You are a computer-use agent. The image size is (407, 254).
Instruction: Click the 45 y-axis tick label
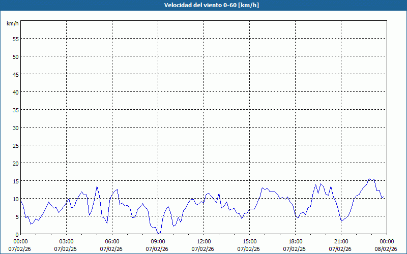15,74
